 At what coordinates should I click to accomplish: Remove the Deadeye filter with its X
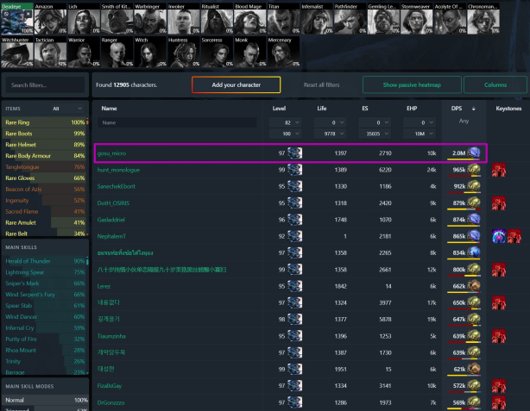28,14
